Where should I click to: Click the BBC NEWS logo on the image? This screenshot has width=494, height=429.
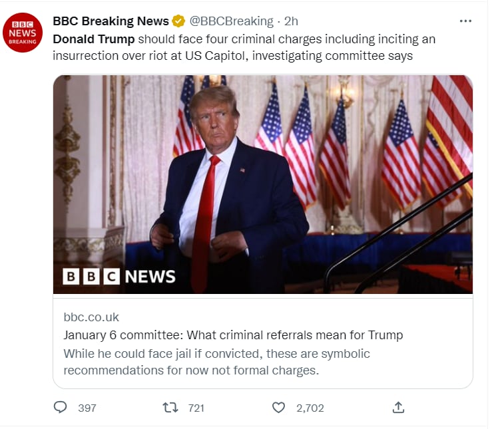(x=119, y=277)
